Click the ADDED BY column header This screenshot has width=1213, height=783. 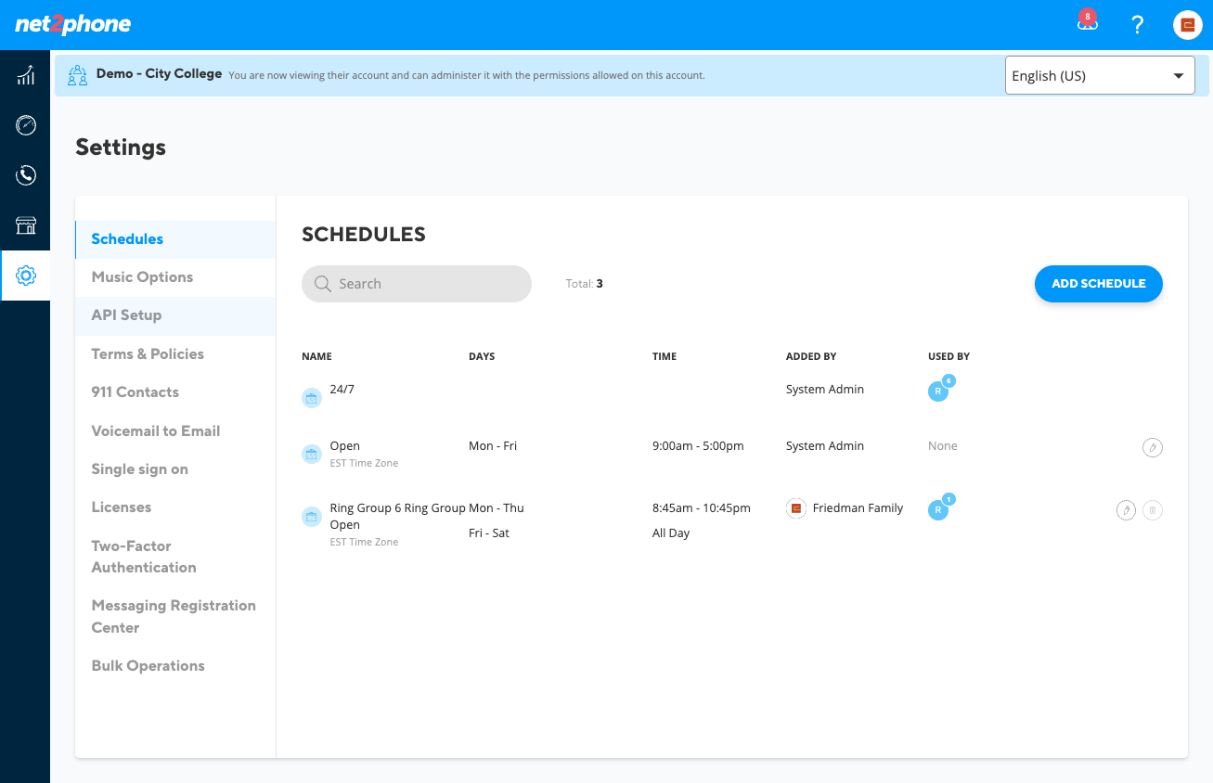[811, 356]
